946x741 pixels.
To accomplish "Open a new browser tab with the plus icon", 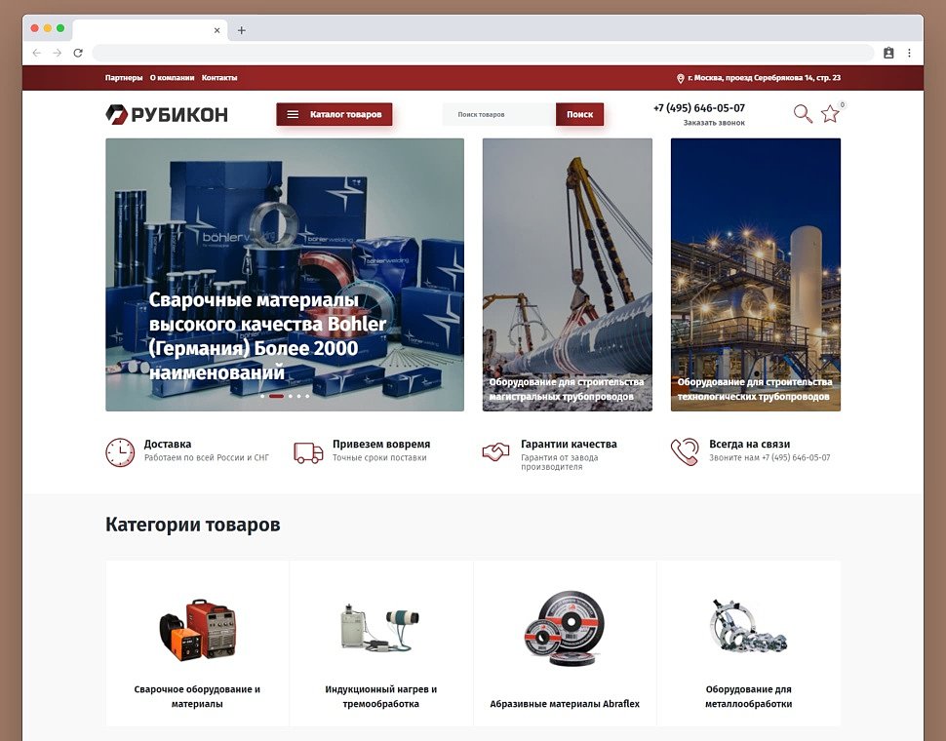I will (x=241, y=30).
